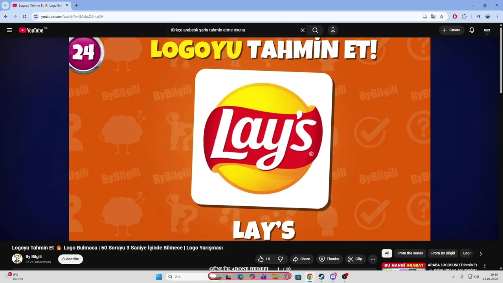The image size is (503, 283).
Task: Show hidden system tray icons
Action: [453, 277]
